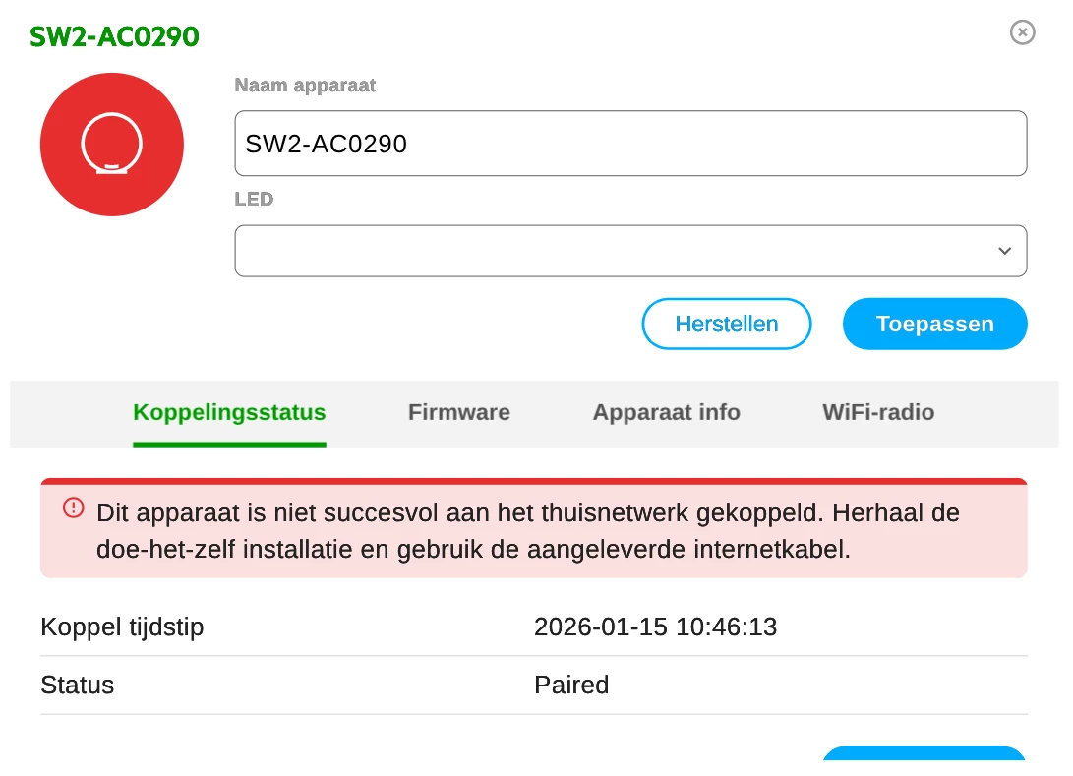Viewport: 1073px width, 776px height.
Task: Click the chevron arrow in the LED dropdown
Action: (1004, 251)
